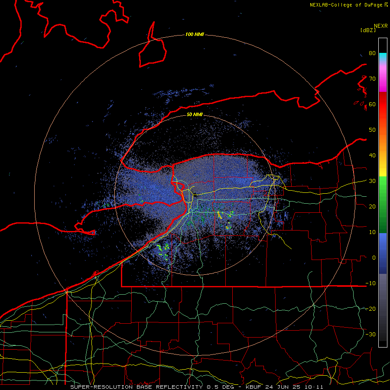390x390 pixels.
Task: Click the 50 NMI range ring label
Action: 195,114
